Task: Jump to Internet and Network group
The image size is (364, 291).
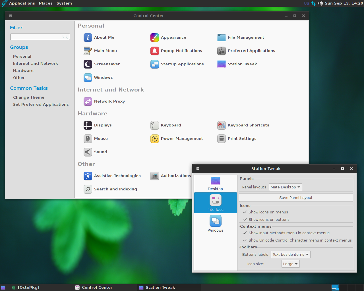Action: [x=36, y=64]
